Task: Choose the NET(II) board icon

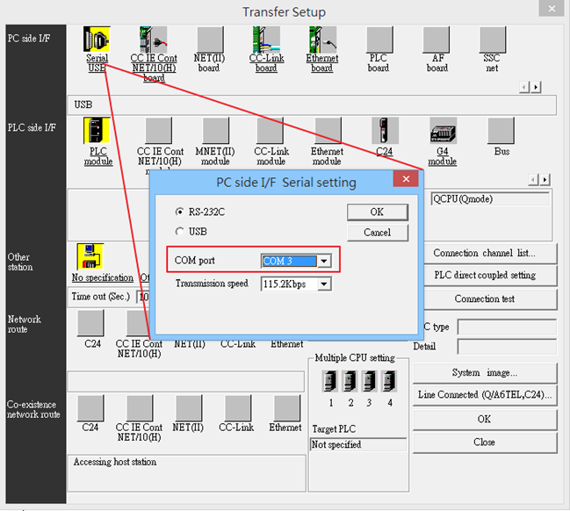Action: (x=210, y=40)
